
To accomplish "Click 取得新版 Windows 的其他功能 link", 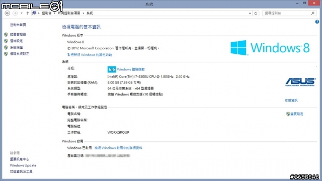I will 90,55.
